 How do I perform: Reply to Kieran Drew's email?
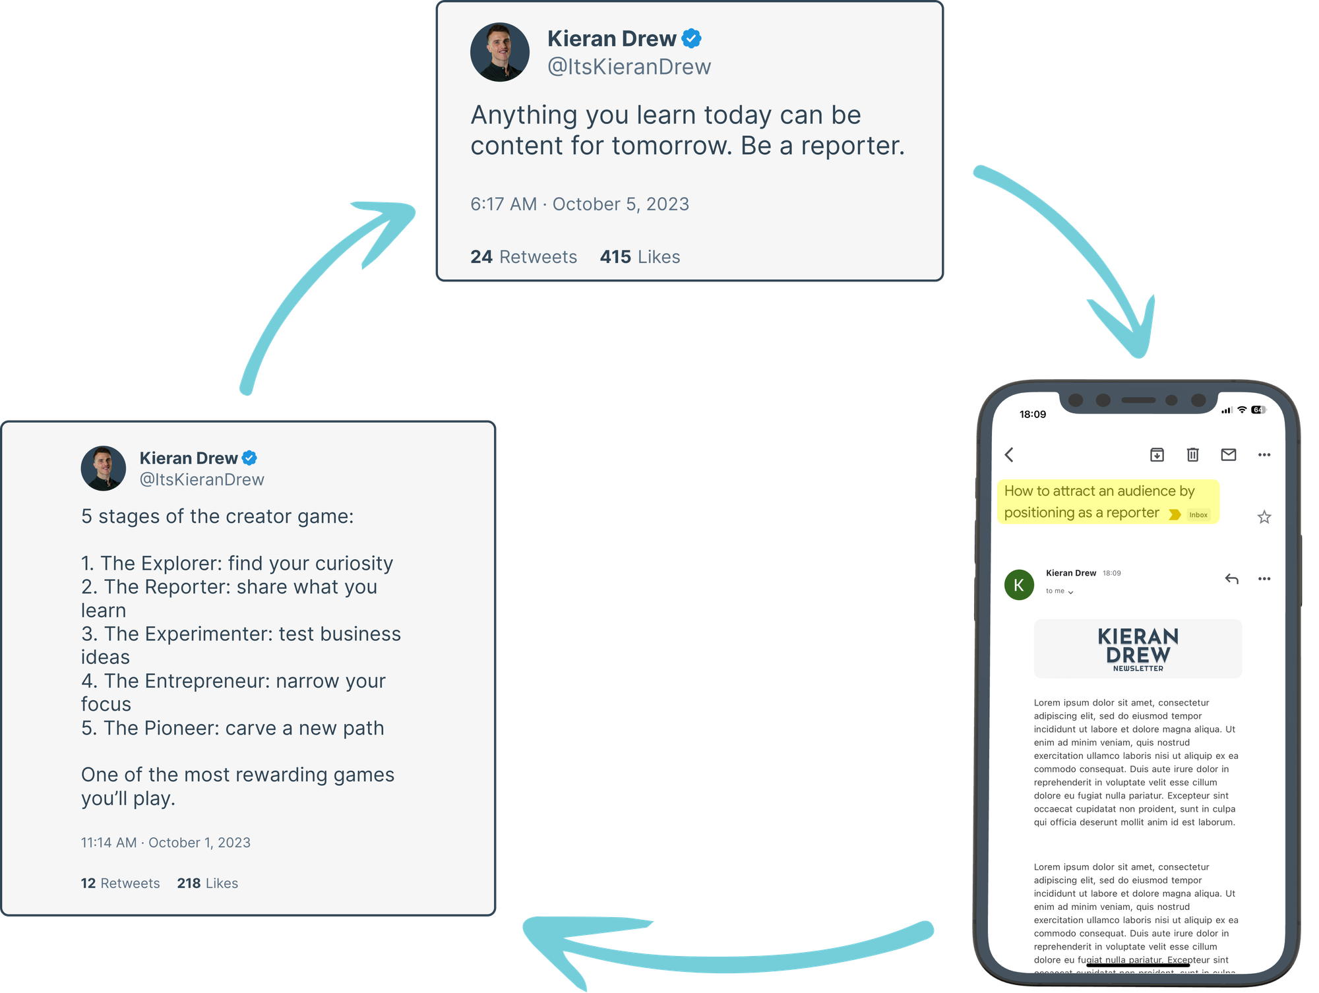tap(1231, 579)
